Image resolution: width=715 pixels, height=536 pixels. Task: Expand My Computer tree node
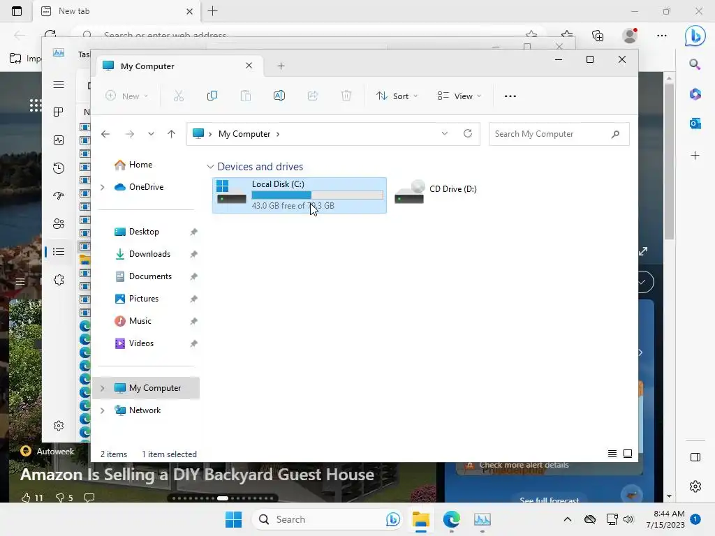tap(103, 388)
